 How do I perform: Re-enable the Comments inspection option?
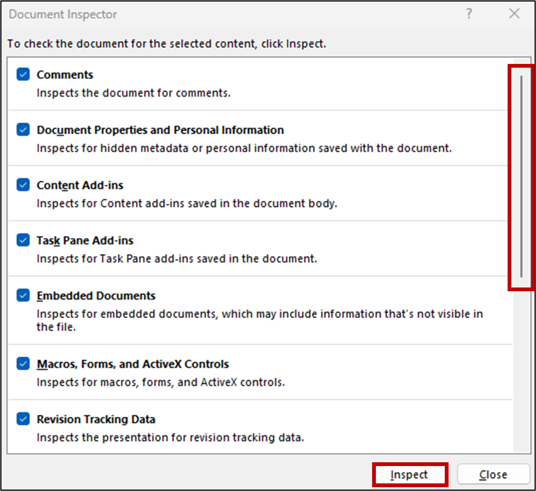pyautogui.click(x=23, y=75)
